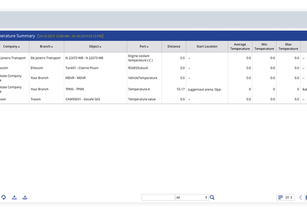Click the magnifier search icon
The height and width of the screenshot is (214, 307).
212,198
